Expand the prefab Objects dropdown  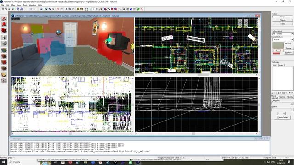292,110
